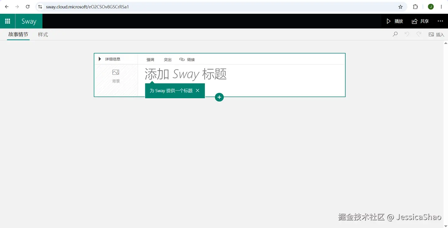Select the 故事情节 tab
The width and height of the screenshot is (448, 228).
pyautogui.click(x=18, y=35)
